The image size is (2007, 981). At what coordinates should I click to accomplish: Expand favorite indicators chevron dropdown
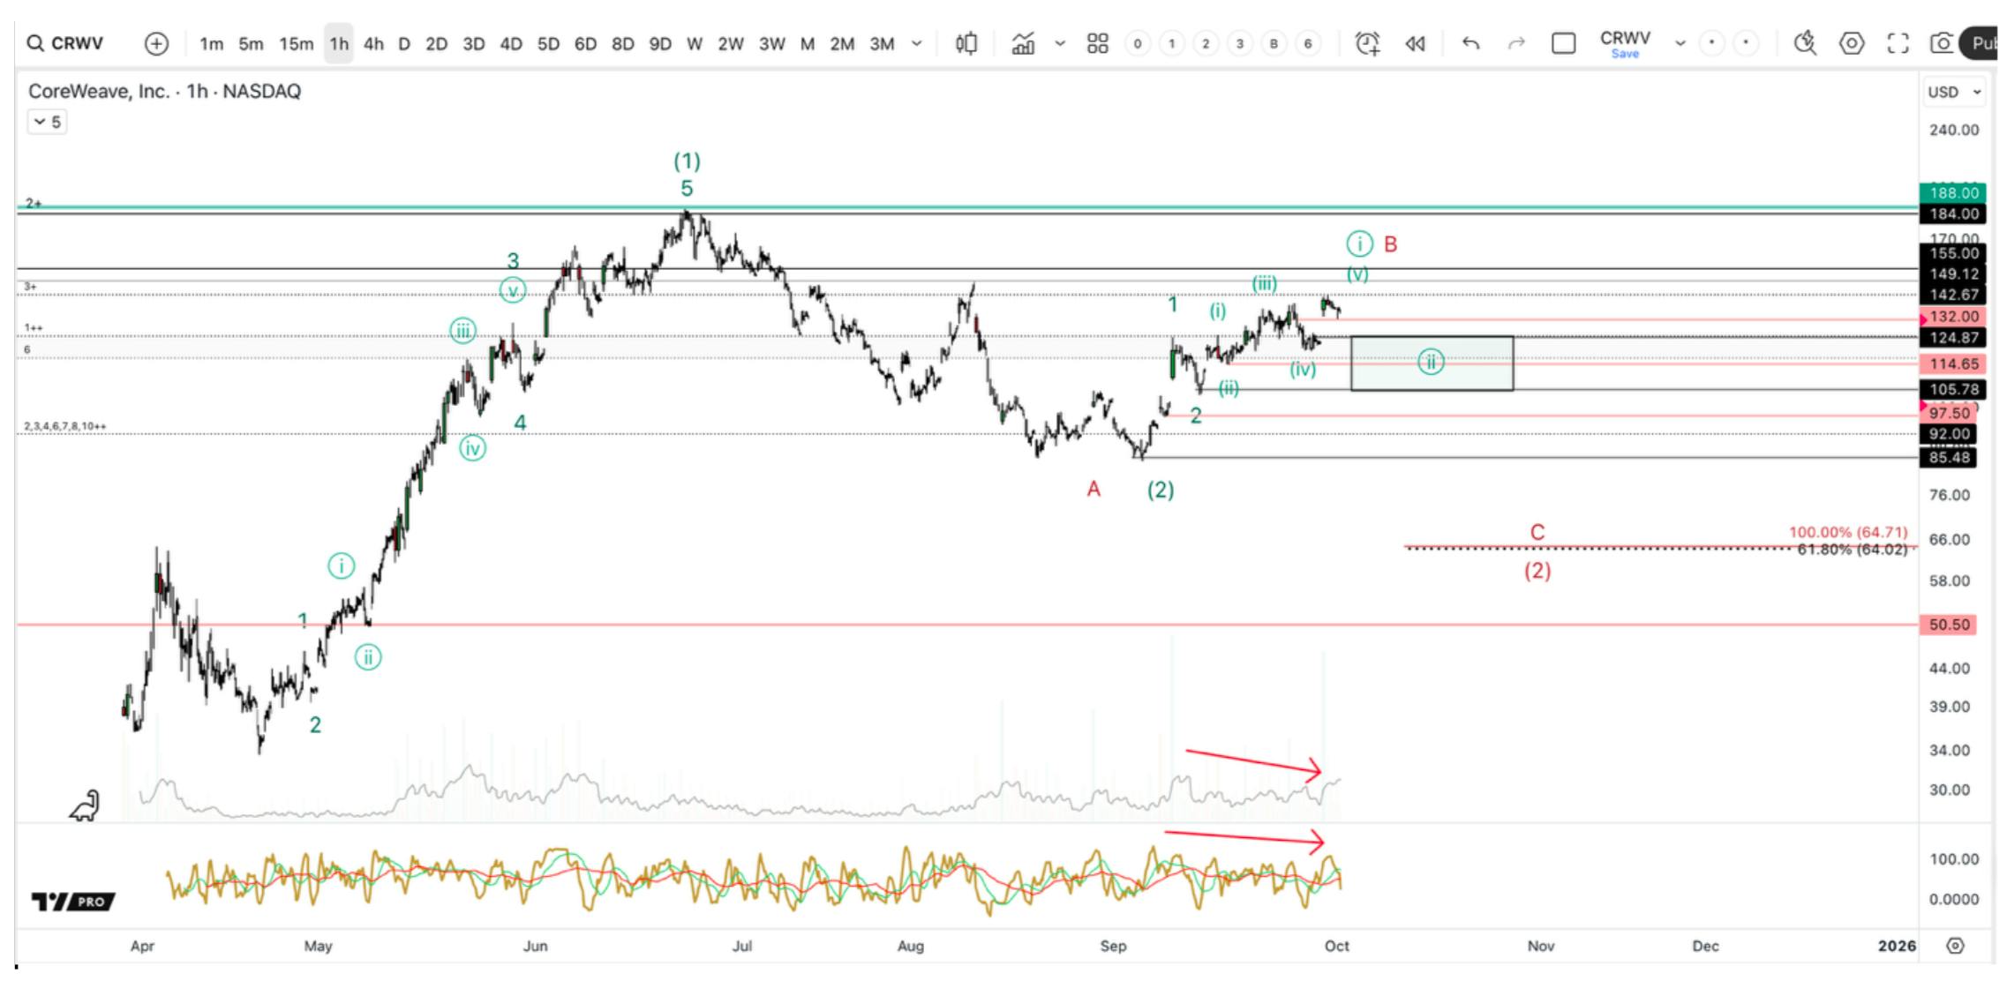(1060, 43)
